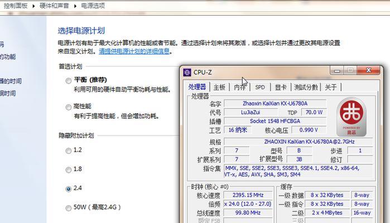Click 控制面板 in the breadcrumb
Viewport: 390px width, 223px height.
point(16,6)
